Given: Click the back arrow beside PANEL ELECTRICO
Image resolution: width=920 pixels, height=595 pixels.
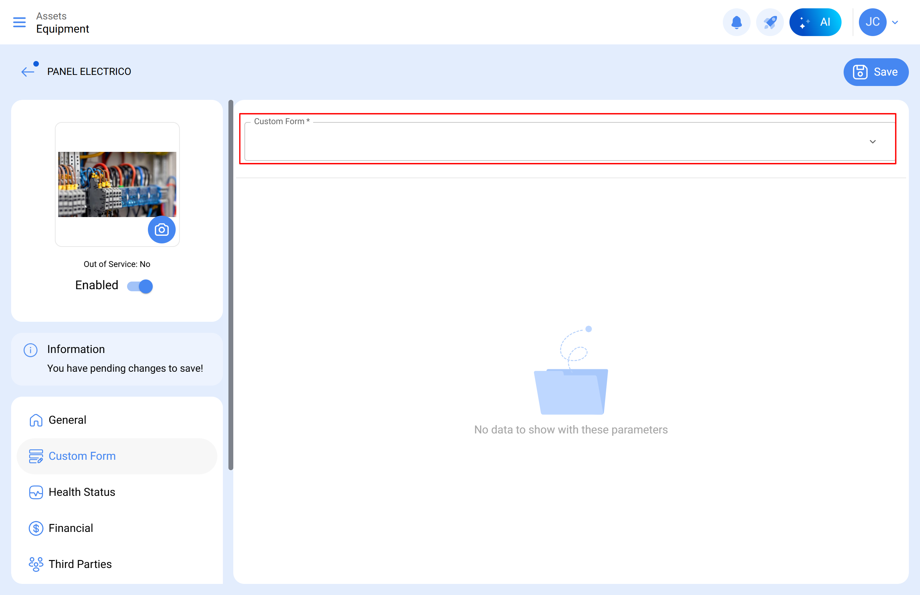Looking at the screenshot, I should pos(28,71).
